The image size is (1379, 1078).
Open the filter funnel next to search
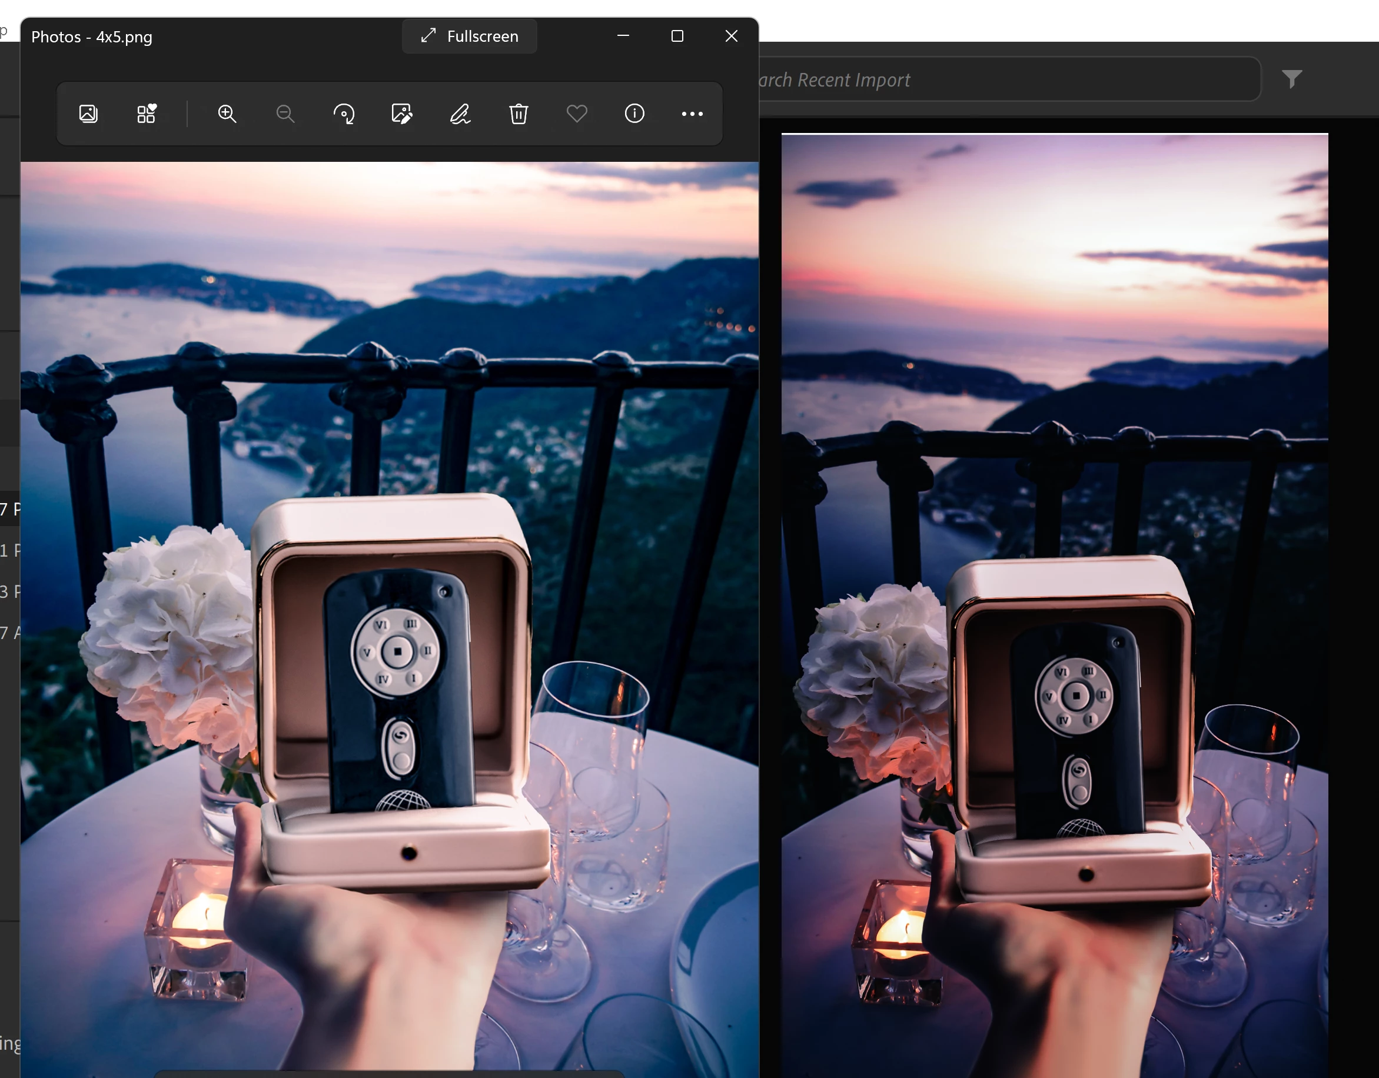tap(1292, 79)
